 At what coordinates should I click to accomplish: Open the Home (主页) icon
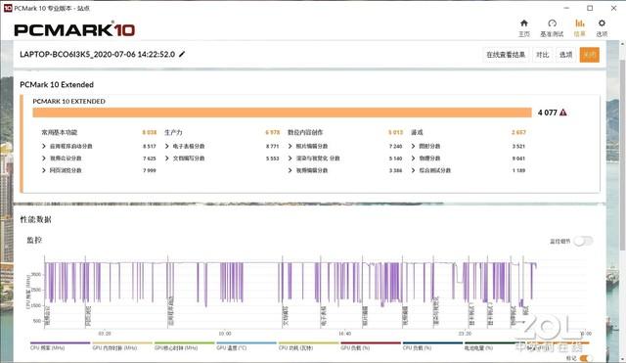click(524, 27)
